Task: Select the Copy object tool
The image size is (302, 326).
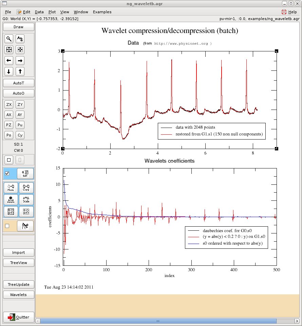Action: tap(26, 188)
